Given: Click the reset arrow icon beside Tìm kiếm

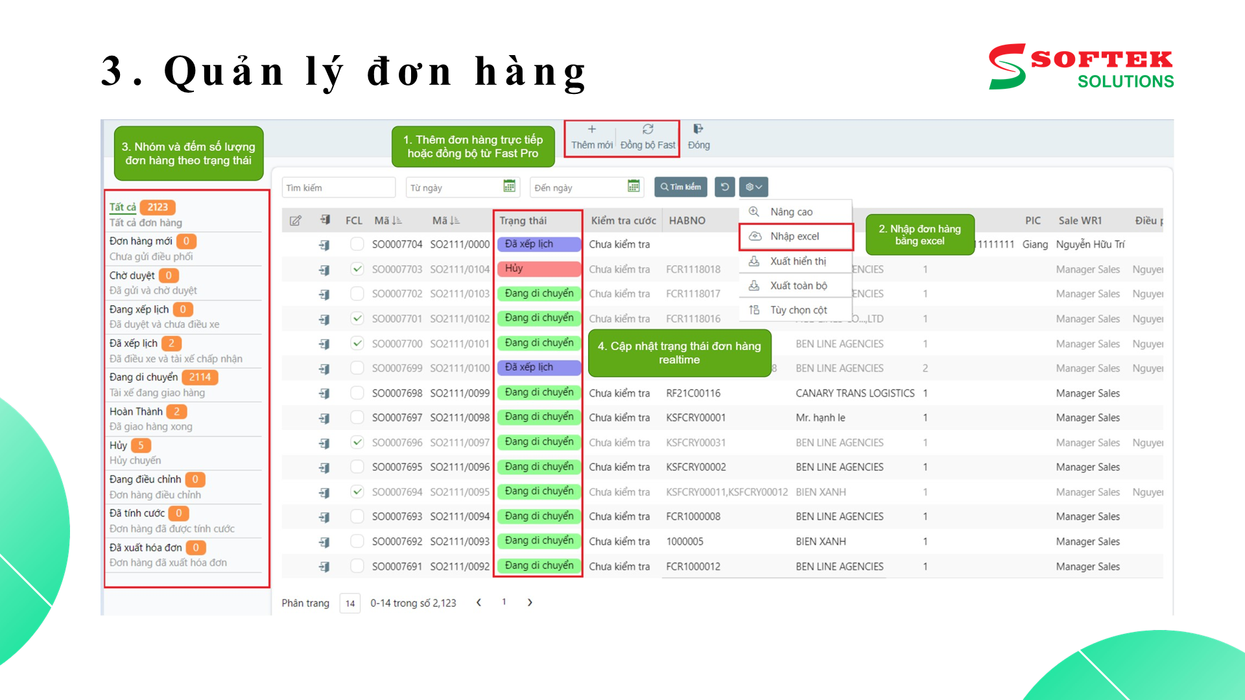Looking at the screenshot, I should pyautogui.click(x=724, y=187).
